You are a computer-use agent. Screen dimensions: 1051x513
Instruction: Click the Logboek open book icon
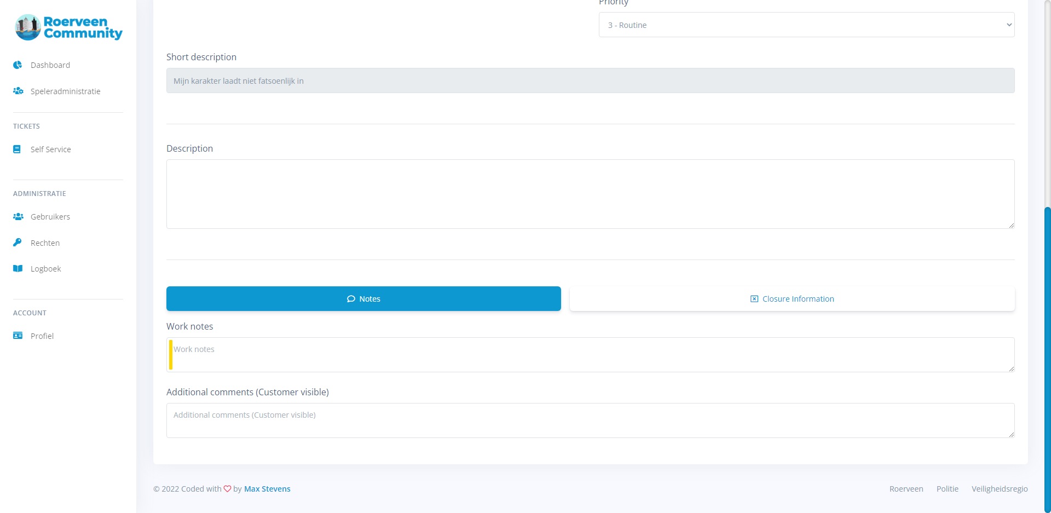18,269
